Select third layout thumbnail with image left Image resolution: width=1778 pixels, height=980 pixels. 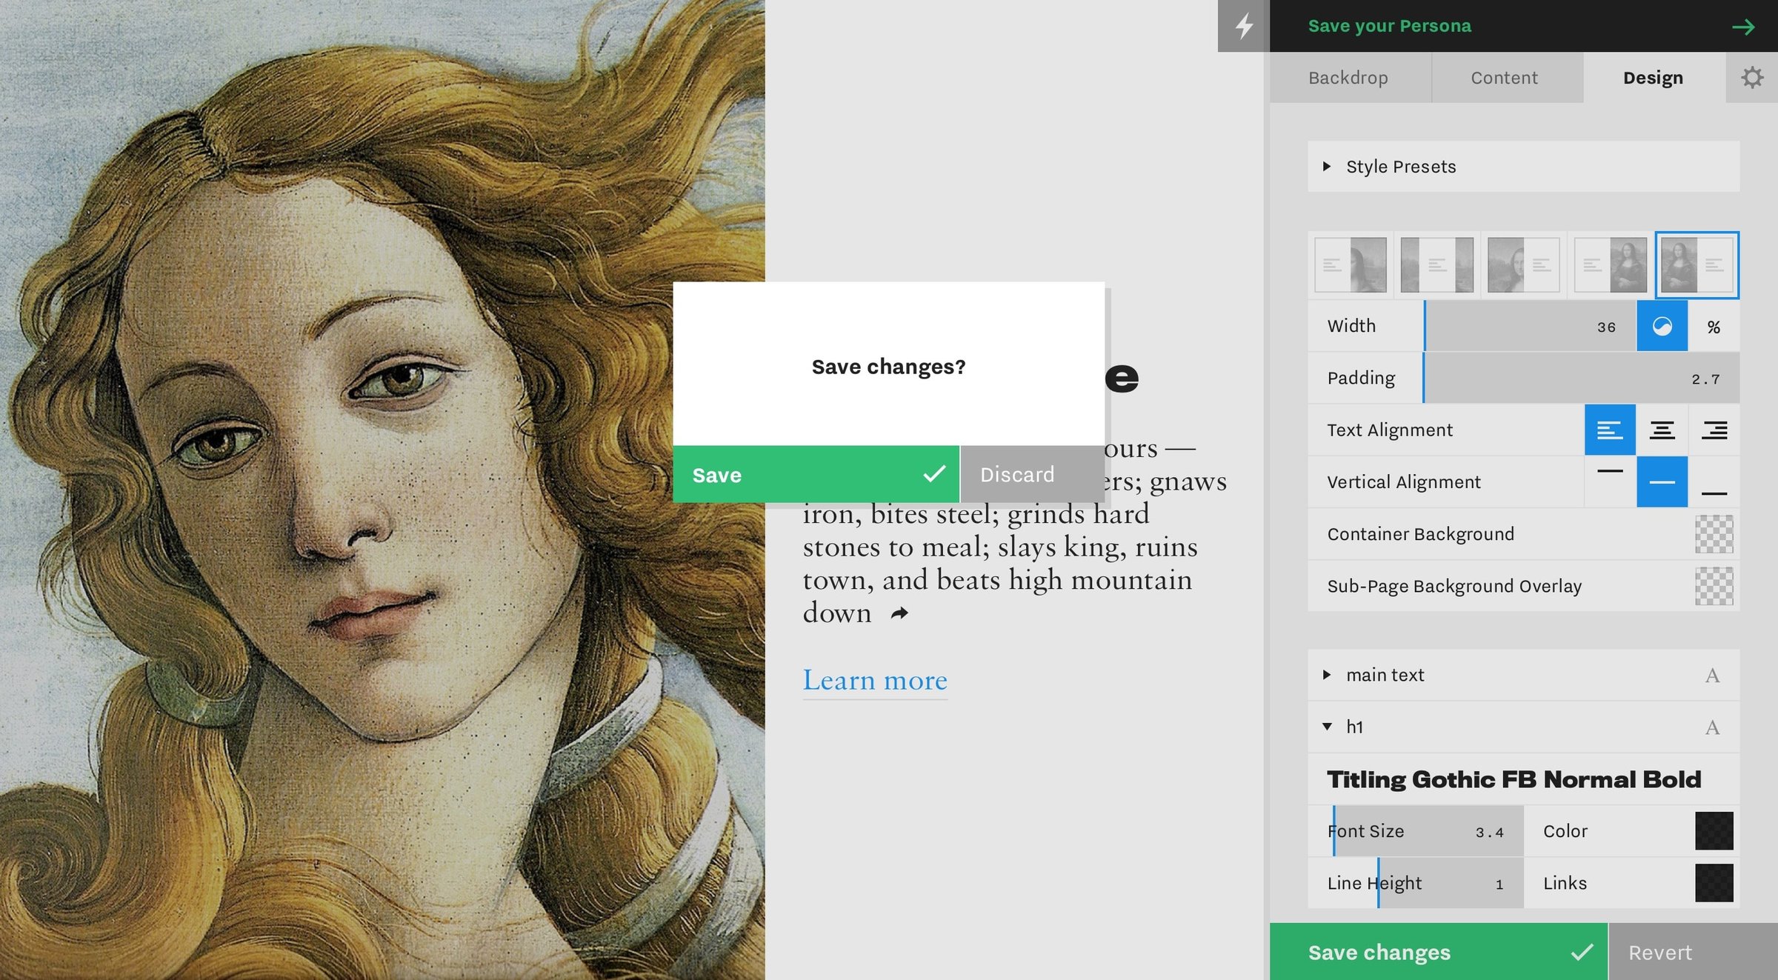coord(1524,265)
